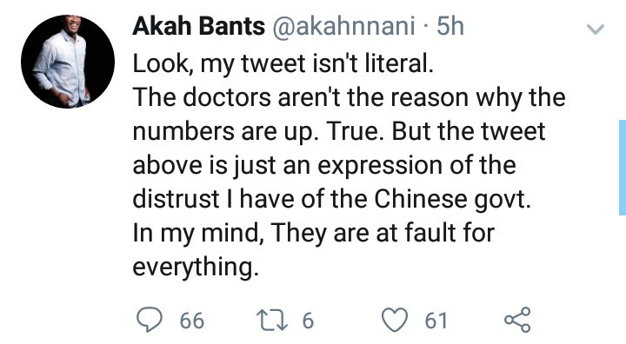Click the phrase "Chinese govt." in tweet
626x344 pixels.
tap(452, 199)
